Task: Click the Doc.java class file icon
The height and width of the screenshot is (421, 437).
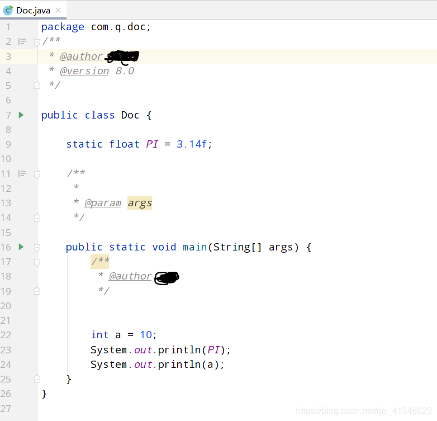Action: pyautogui.click(x=8, y=10)
